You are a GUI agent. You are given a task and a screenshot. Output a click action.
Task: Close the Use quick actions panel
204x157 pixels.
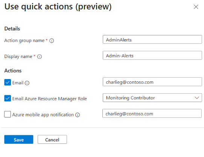[196, 7]
